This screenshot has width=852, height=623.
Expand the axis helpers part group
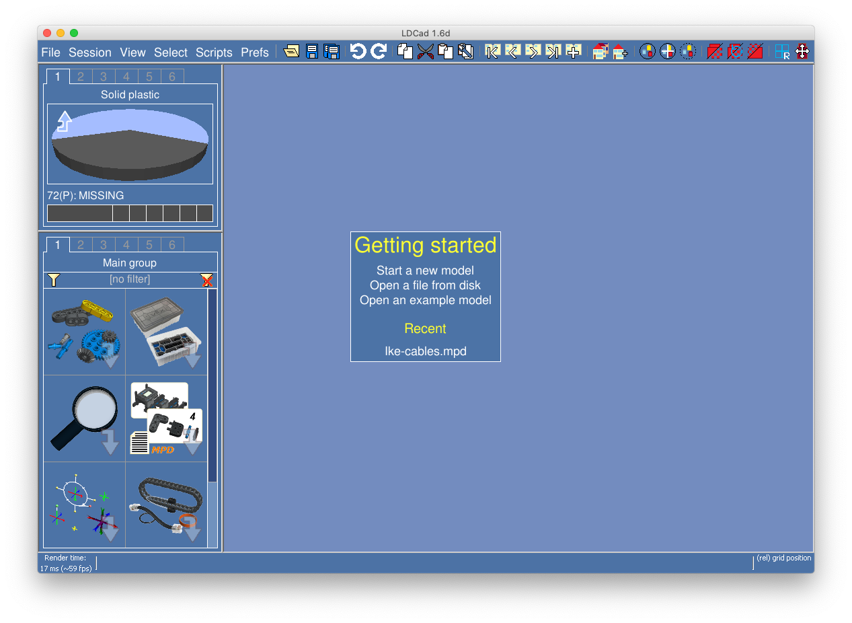(84, 505)
